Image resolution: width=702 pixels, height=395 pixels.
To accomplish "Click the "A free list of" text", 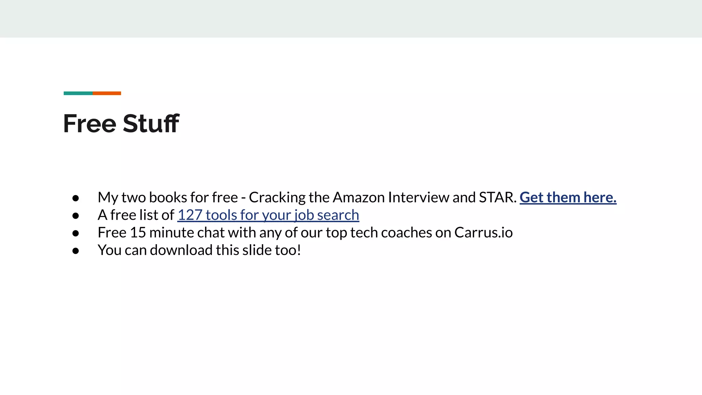I will pos(136,215).
